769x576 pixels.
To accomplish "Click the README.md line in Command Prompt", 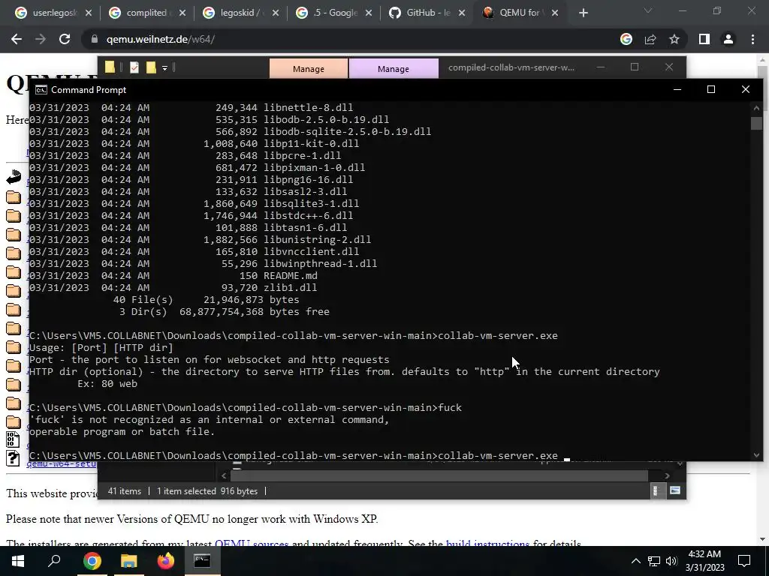I will pos(173,276).
